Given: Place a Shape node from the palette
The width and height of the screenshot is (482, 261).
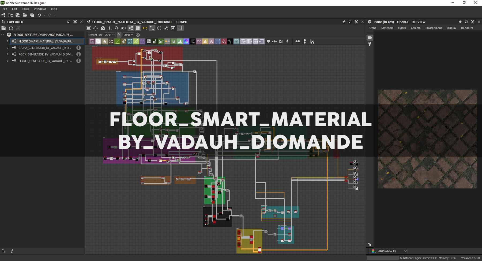Looking at the screenshot, I should coord(143,41).
